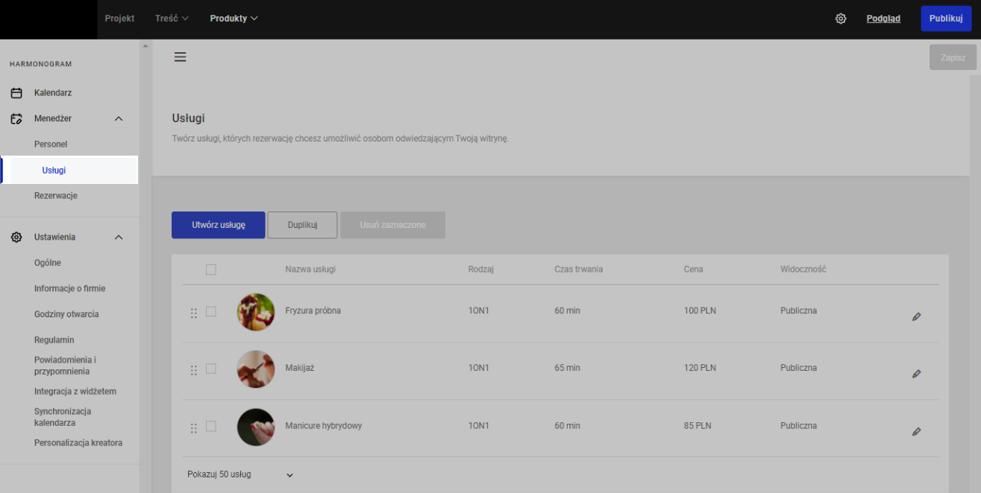Open the Podgląd preview link
The width and height of the screenshot is (981, 493).
[883, 19]
